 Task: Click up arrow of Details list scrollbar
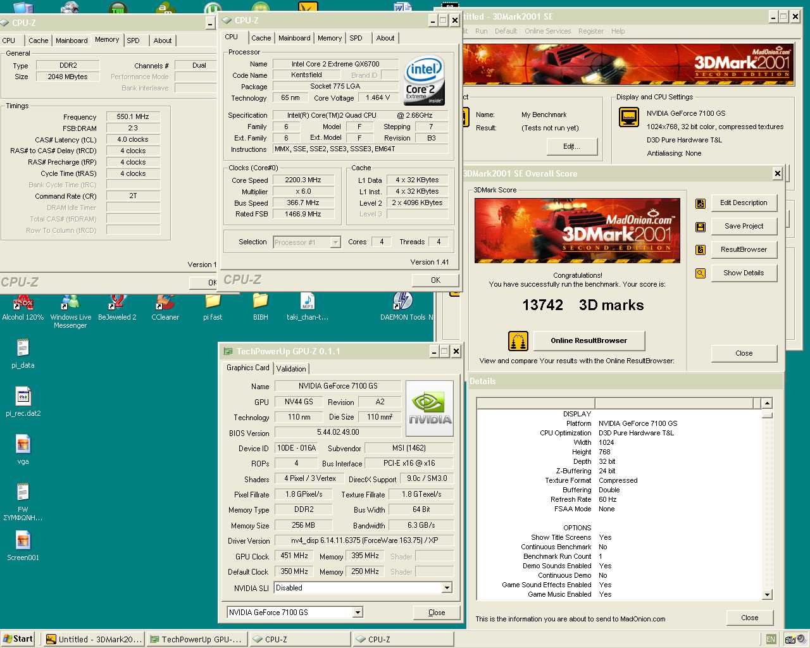point(767,403)
